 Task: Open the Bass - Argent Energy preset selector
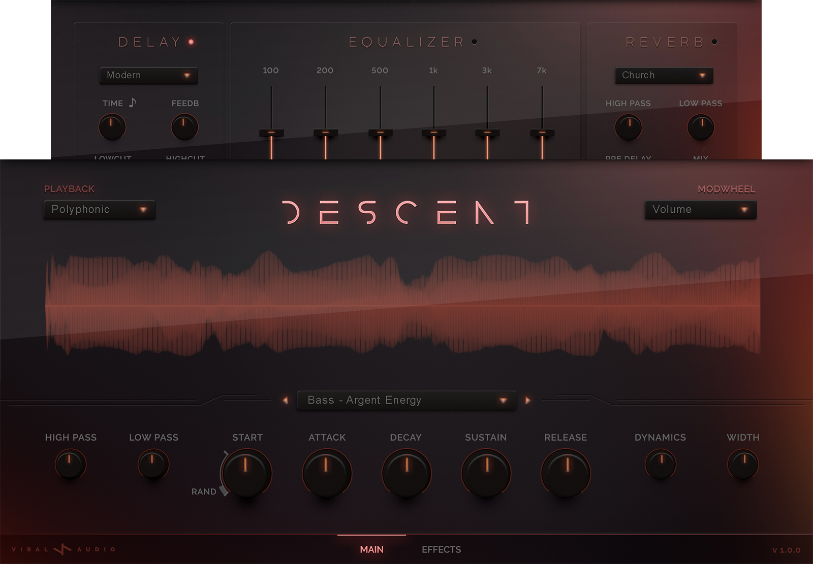coord(405,400)
